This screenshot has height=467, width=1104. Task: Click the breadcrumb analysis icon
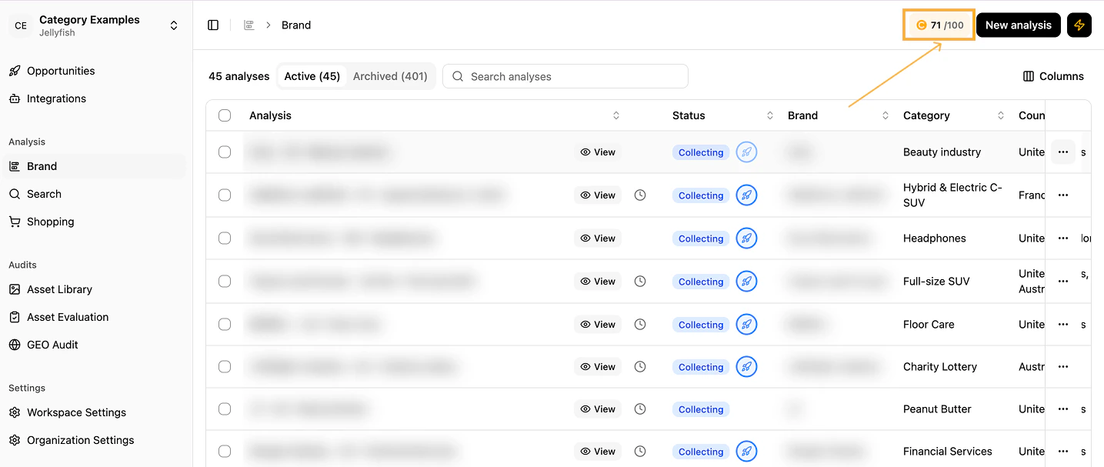248,25
